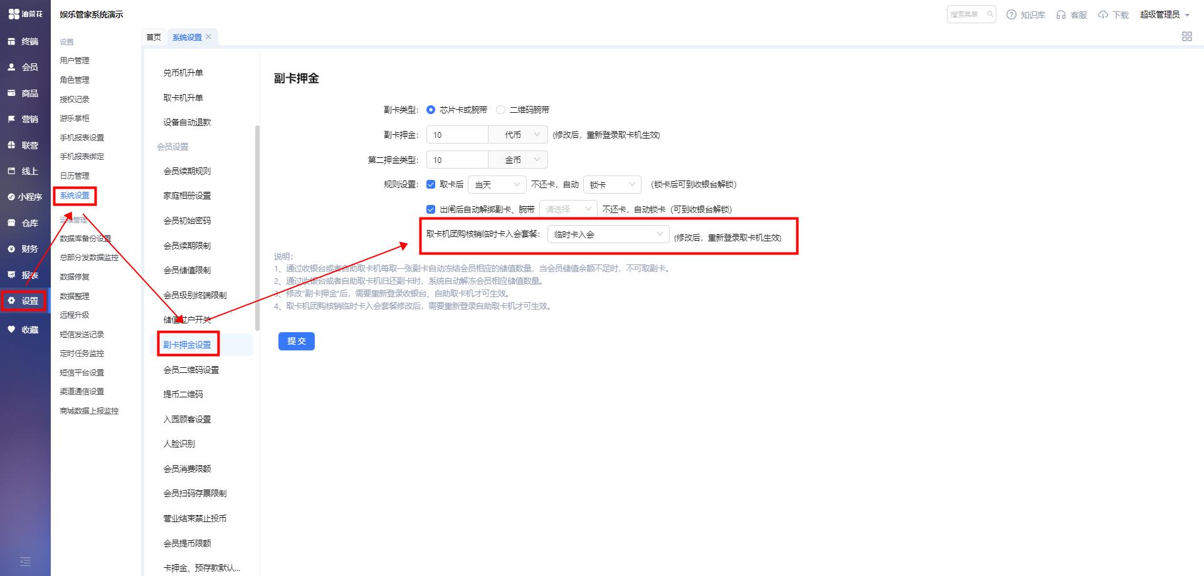
Task: Collapse the left sidebar with the bottom icon
Action: click(x=25, y=562)
